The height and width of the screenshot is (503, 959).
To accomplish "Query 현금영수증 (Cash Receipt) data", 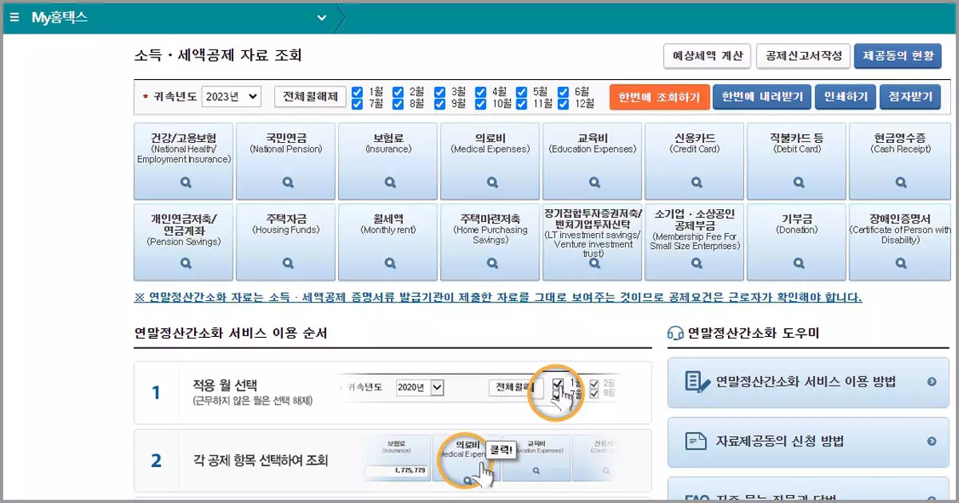I will pos(899,182).
